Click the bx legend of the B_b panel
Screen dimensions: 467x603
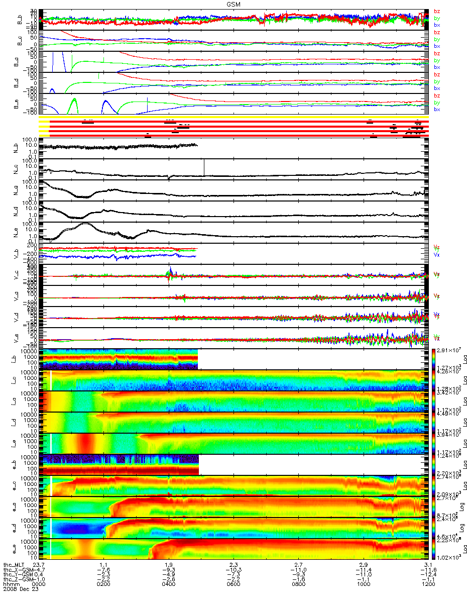click(437, 25)
